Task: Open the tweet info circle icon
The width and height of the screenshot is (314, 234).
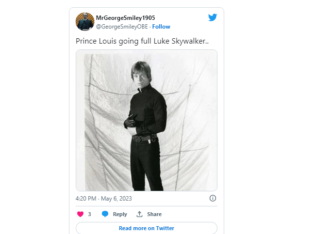Action: [213, 198]
